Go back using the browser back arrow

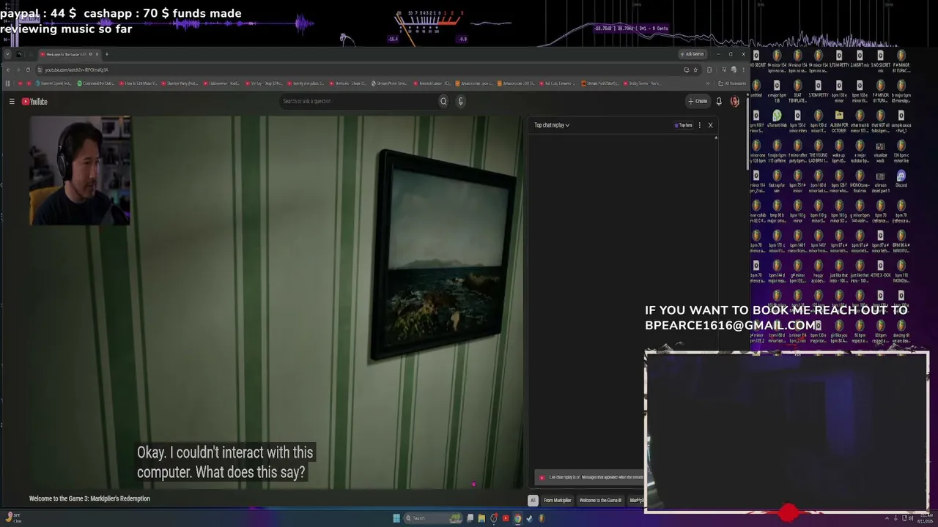coord(8,70)
